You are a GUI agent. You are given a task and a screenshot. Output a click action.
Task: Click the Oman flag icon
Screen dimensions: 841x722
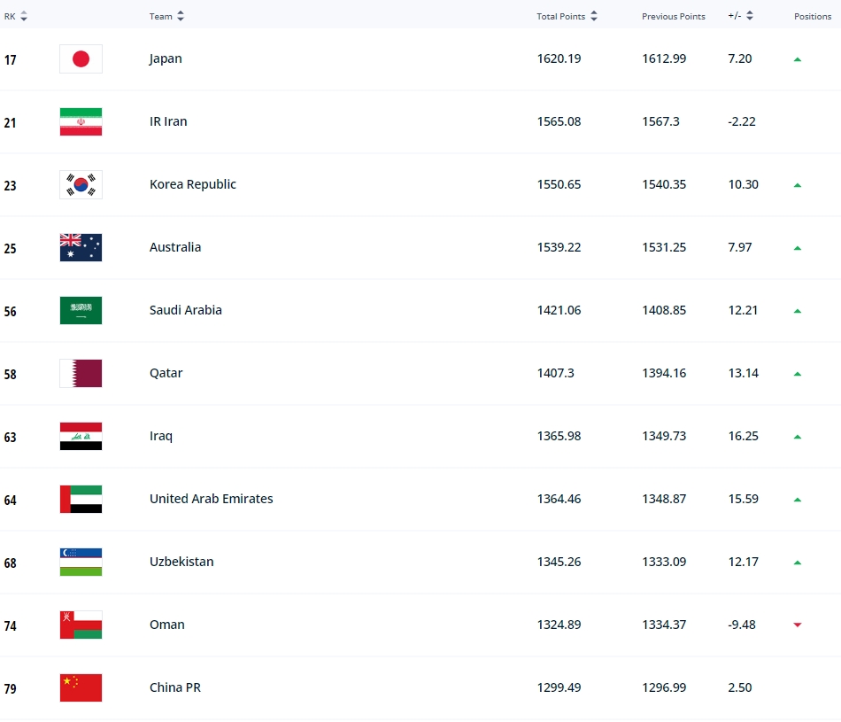[x=81, y=625]
